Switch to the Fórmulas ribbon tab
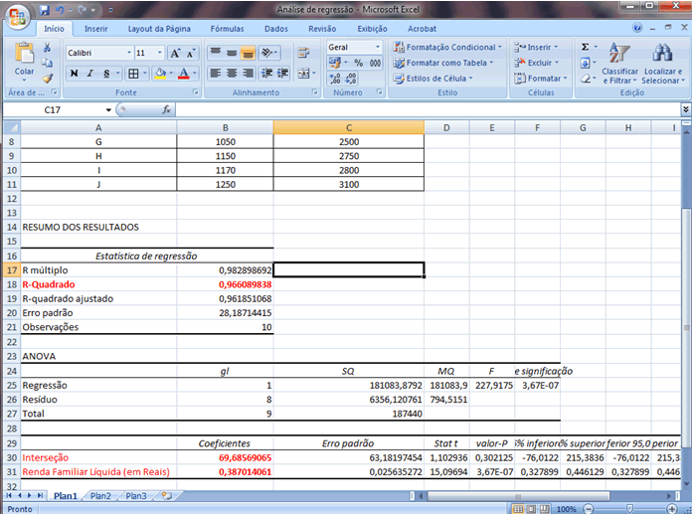The width and height of the screenshot is (692, 514). point(227,30)
